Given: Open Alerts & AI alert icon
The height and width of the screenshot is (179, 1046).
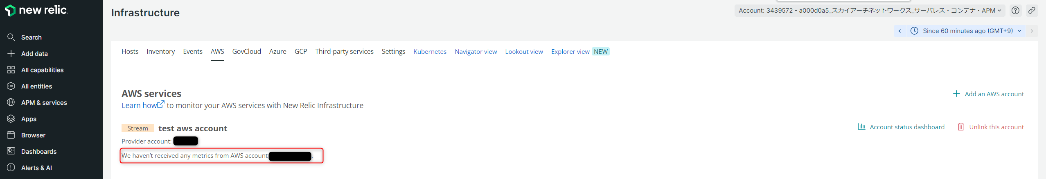Looking at the screenshot, I should (x=11, y=168).
